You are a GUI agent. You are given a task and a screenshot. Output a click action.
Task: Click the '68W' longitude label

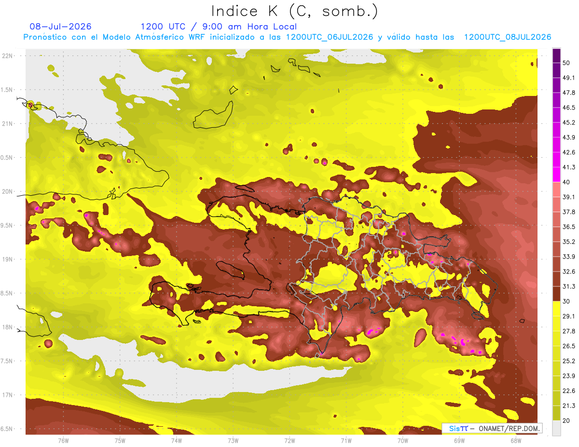pos(516,440)
